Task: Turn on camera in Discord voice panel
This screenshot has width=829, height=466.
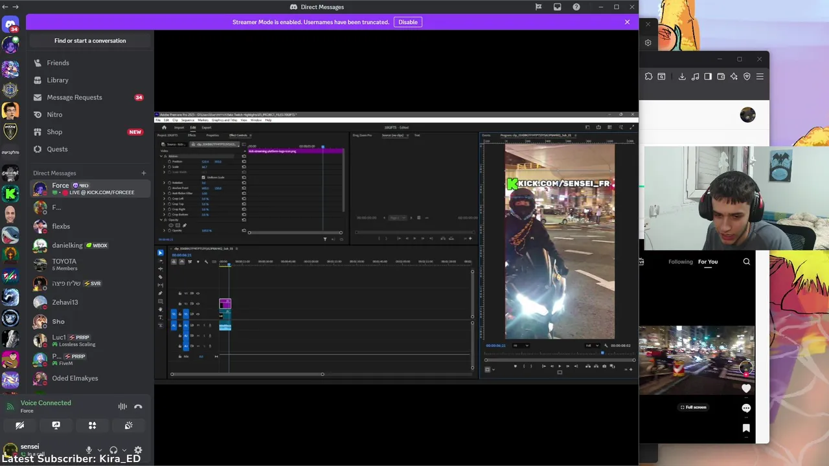Action: pyautogui.click(x=20, y=425)
